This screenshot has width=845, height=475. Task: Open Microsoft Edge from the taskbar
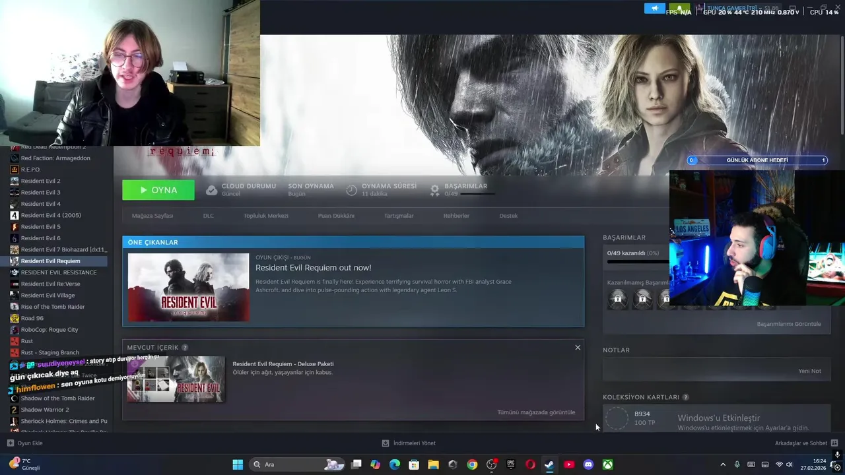395,464
